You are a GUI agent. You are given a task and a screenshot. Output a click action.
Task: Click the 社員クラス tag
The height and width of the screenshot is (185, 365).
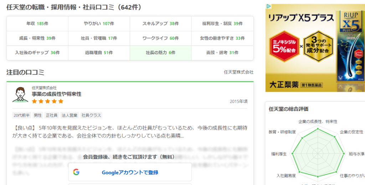91,115
